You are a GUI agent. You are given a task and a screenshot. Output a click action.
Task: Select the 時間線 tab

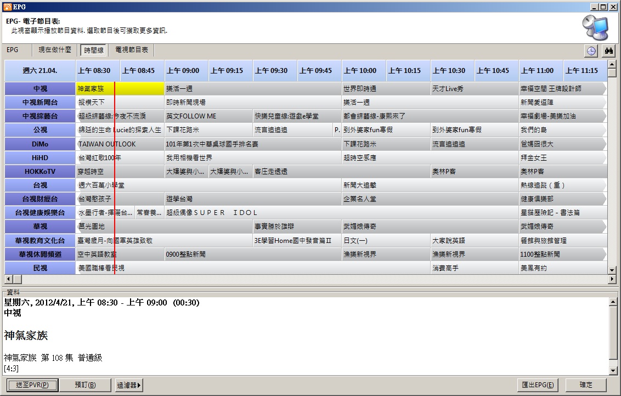point(94,50)
